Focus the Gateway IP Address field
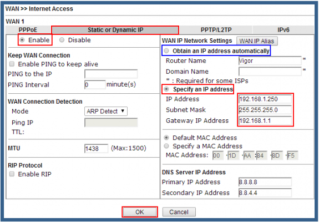Viewport: 319px width, 222px height. click(x=265, y=120)
